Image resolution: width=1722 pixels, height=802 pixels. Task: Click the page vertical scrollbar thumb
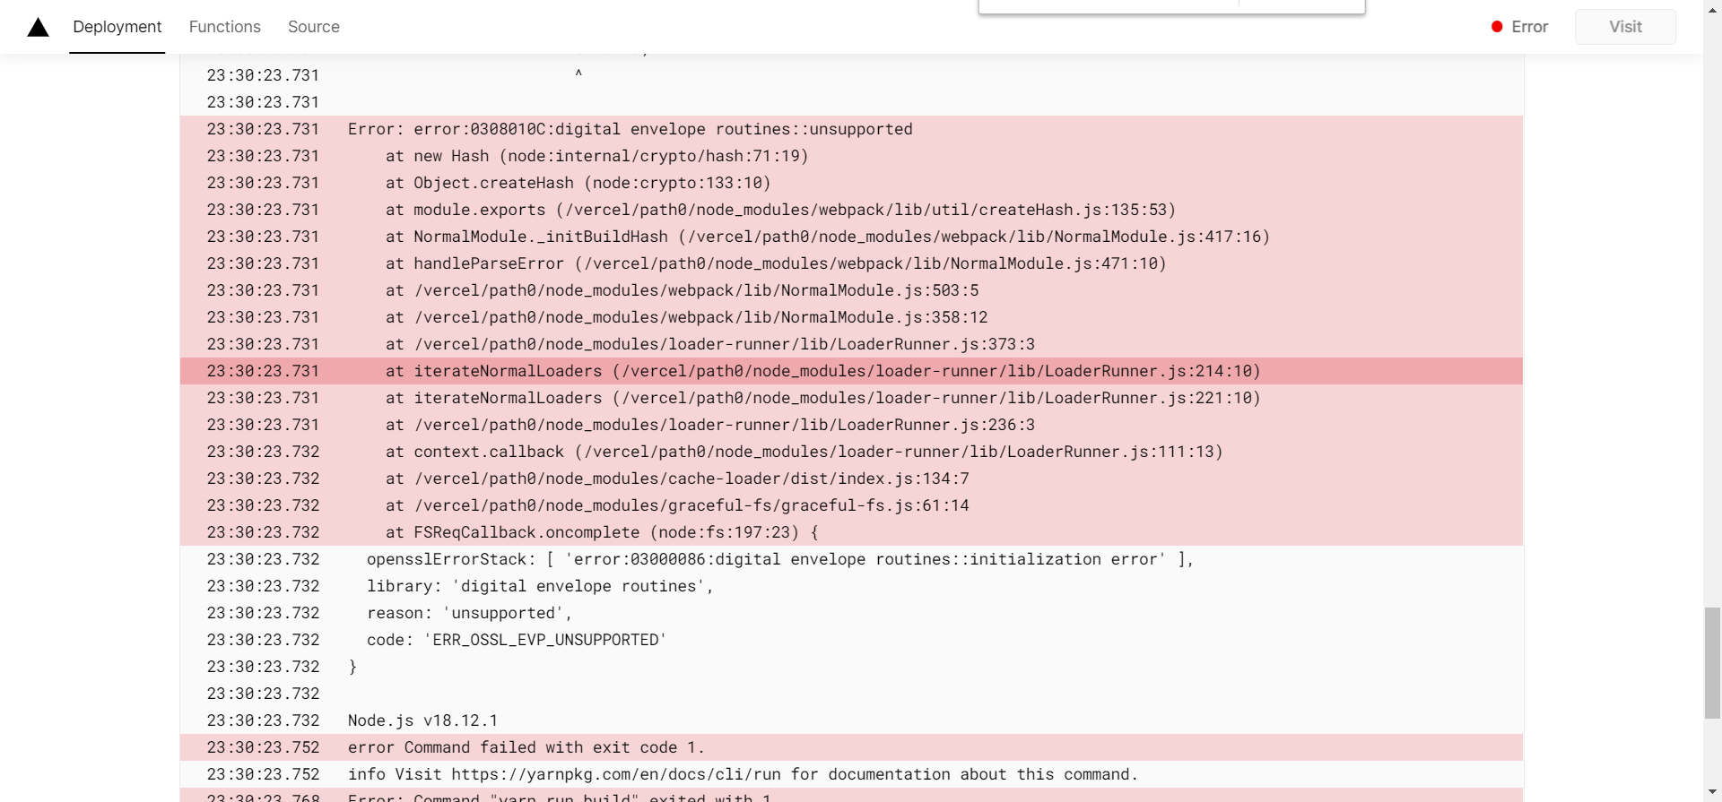point(1712,663)
